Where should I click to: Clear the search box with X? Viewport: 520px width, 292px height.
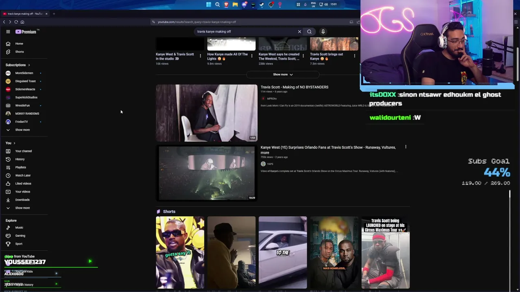pyautogui.click(x=299, y=32)
